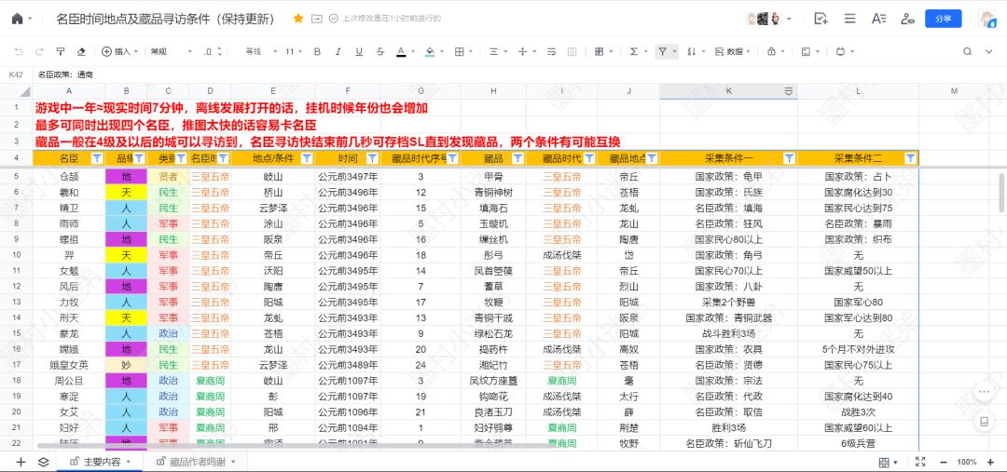Click the filter funnel toolbar icon
The width and height of the screenshot is (1007, 472).
[662, 52]
